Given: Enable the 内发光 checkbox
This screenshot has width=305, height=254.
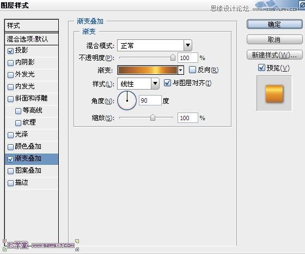Looking at the screenshot, I should click(x=10, y=87).
